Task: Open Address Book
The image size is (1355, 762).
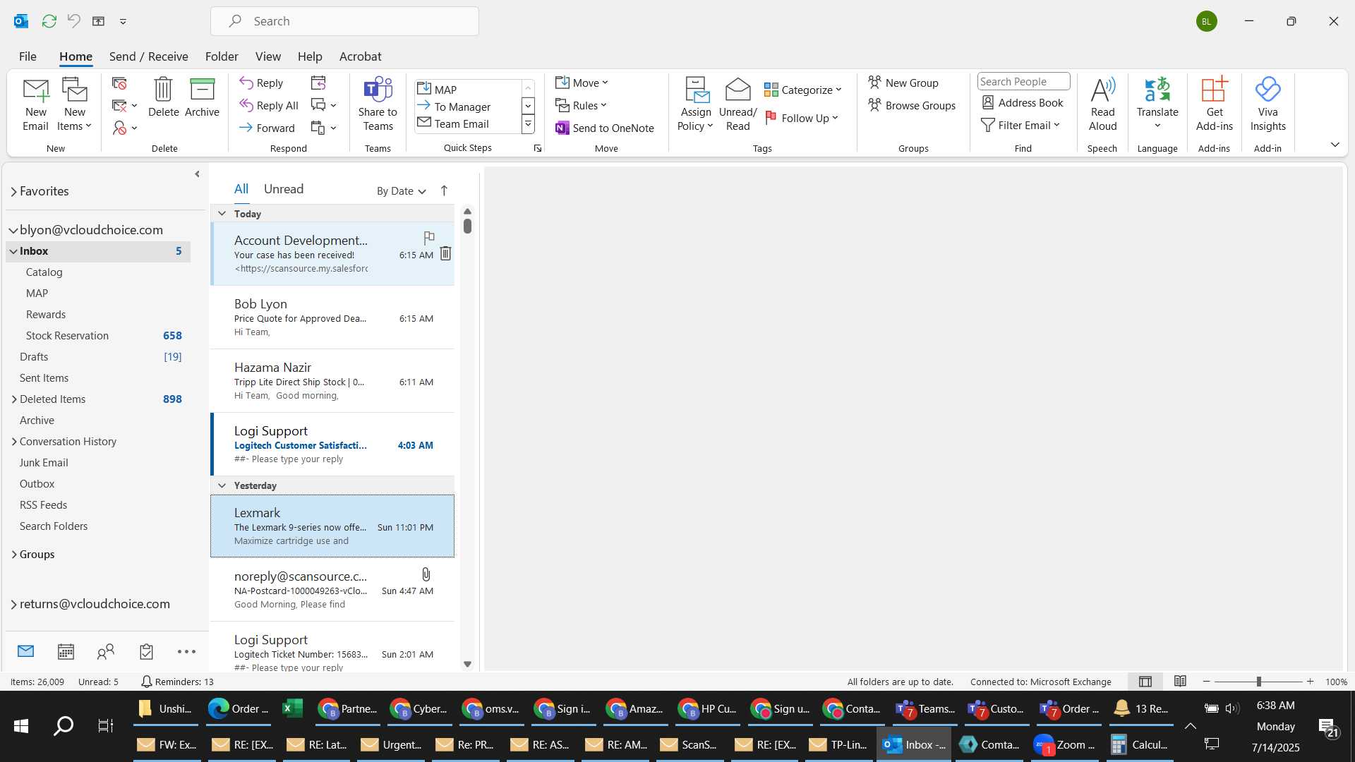Action: (x=1023, y=102)
